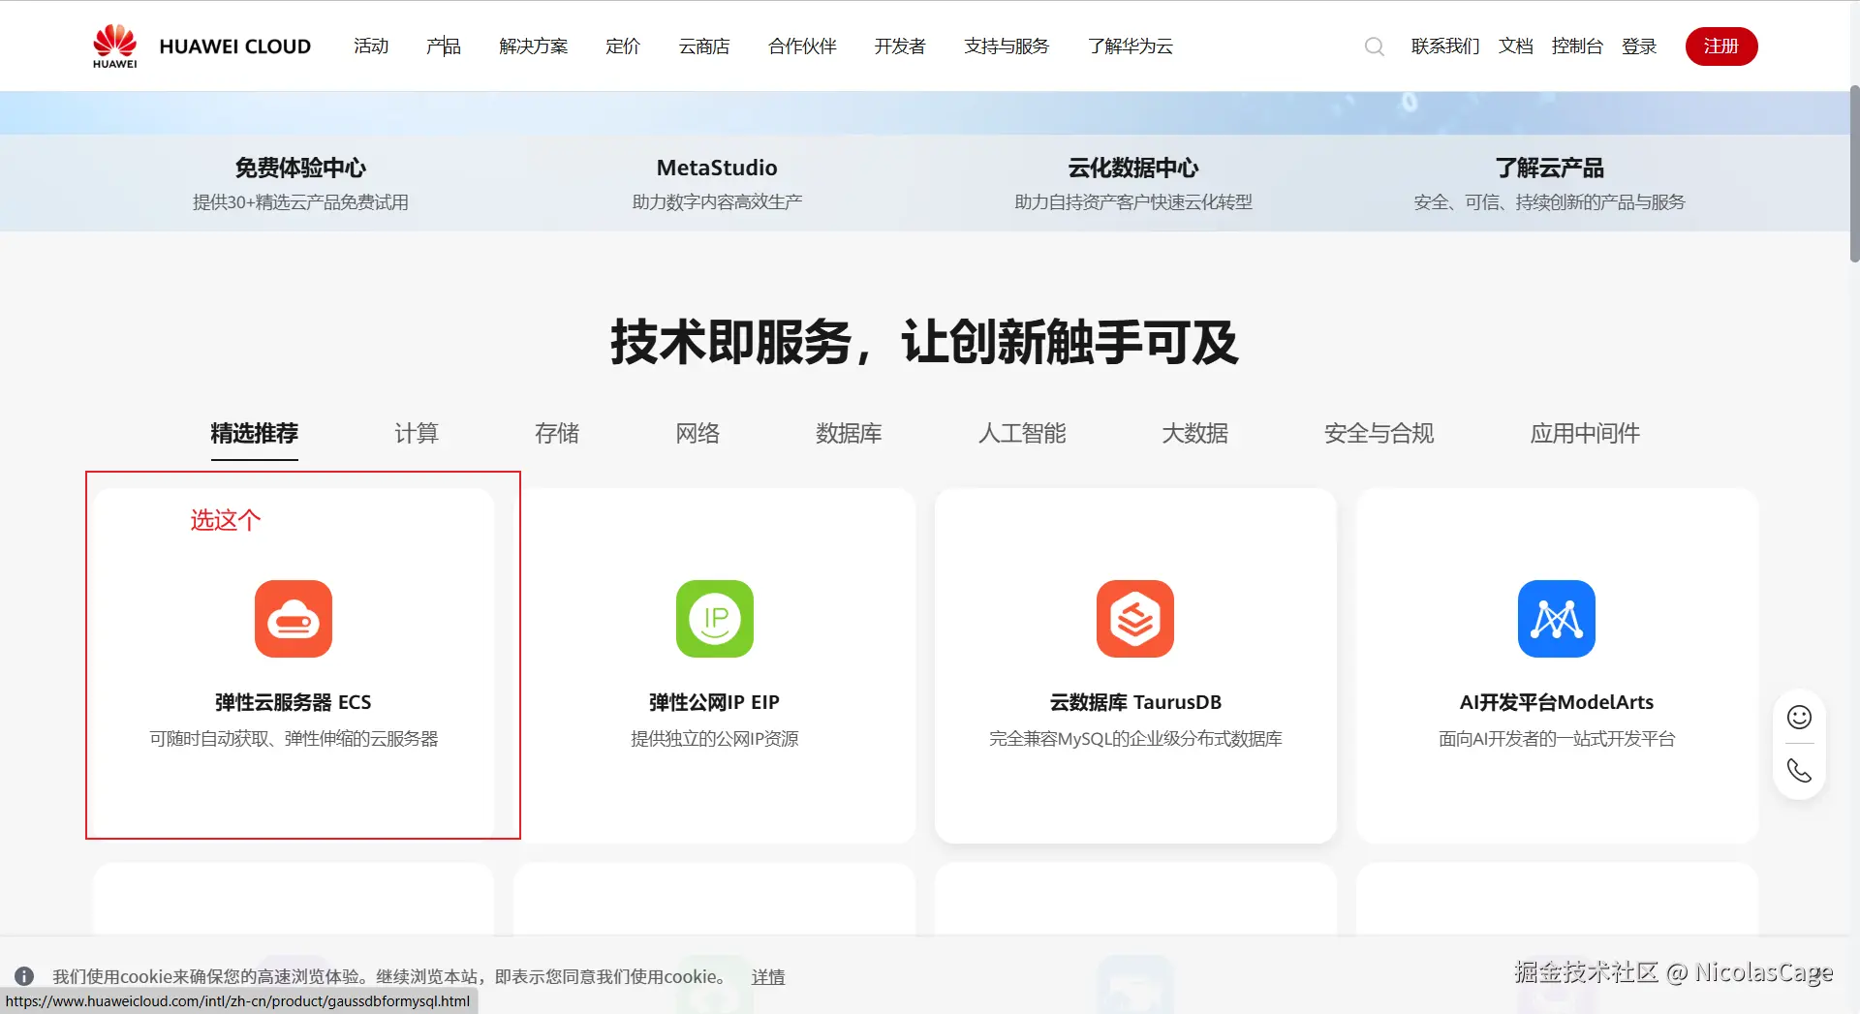This screenshot has height=1014, width=1860.
Task: Click the cookie notice info icon
Action: click(x=24, y=976)
